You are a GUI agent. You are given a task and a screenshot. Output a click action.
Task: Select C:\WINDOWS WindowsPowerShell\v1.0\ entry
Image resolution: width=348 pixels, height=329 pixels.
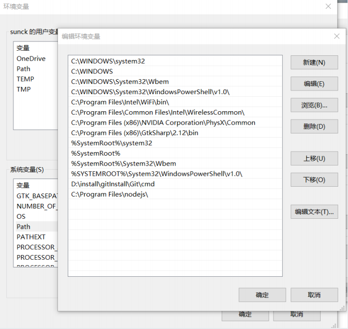175,92
